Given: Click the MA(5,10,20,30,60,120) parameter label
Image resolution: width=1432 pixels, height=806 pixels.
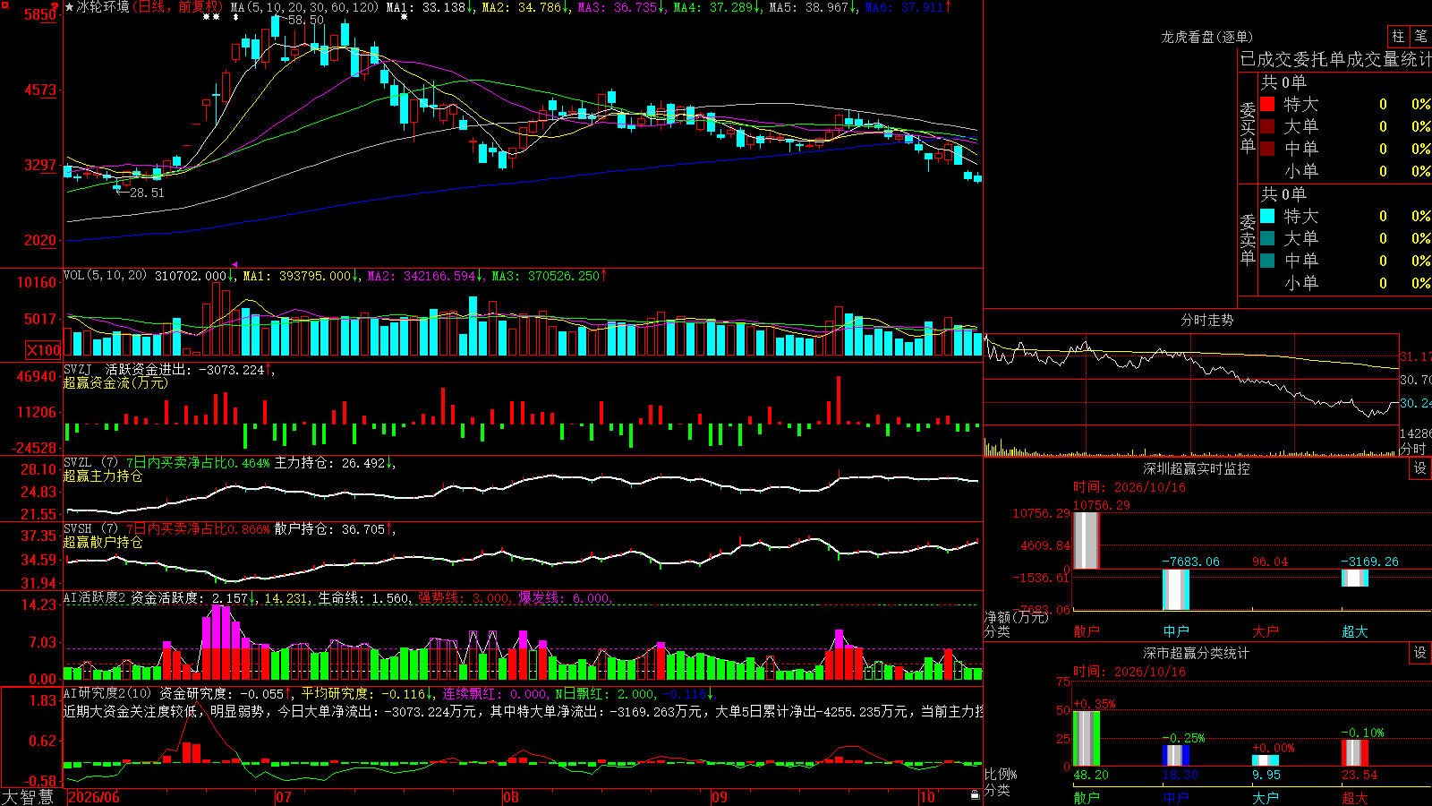Looking at the screenshot, I should (x=305, y=7).
